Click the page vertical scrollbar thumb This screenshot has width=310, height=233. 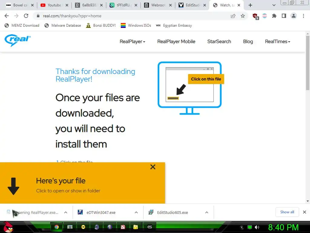(308, 62)
